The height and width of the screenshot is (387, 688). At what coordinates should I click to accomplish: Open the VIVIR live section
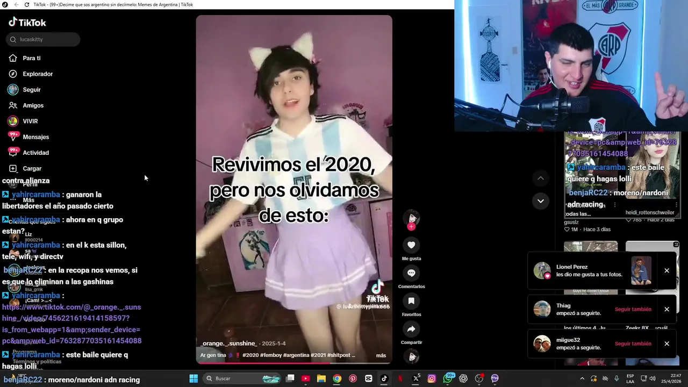tap(24, 121)
